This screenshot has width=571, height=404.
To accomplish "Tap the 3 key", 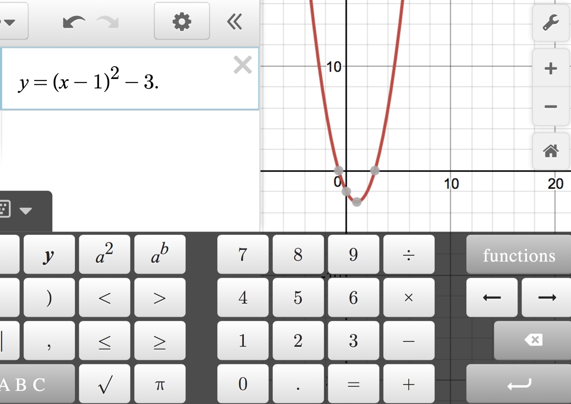I will [x=354, y=340].
